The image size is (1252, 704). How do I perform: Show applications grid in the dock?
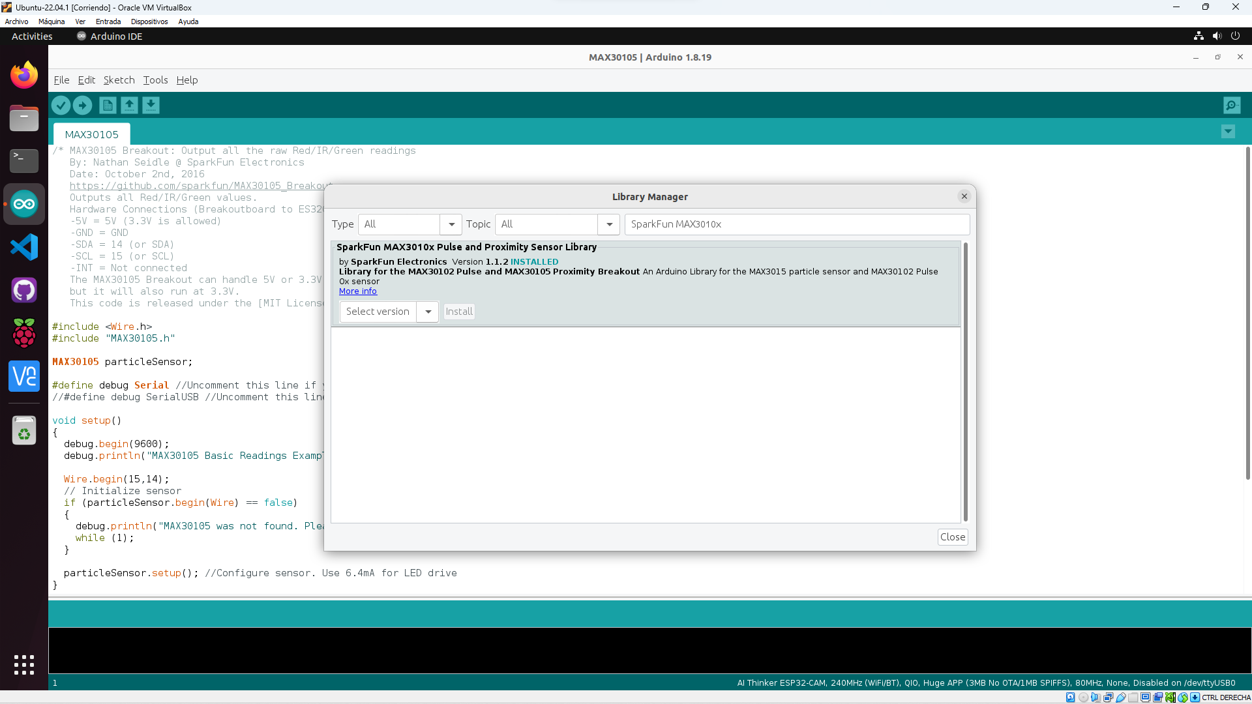point(24,665)
